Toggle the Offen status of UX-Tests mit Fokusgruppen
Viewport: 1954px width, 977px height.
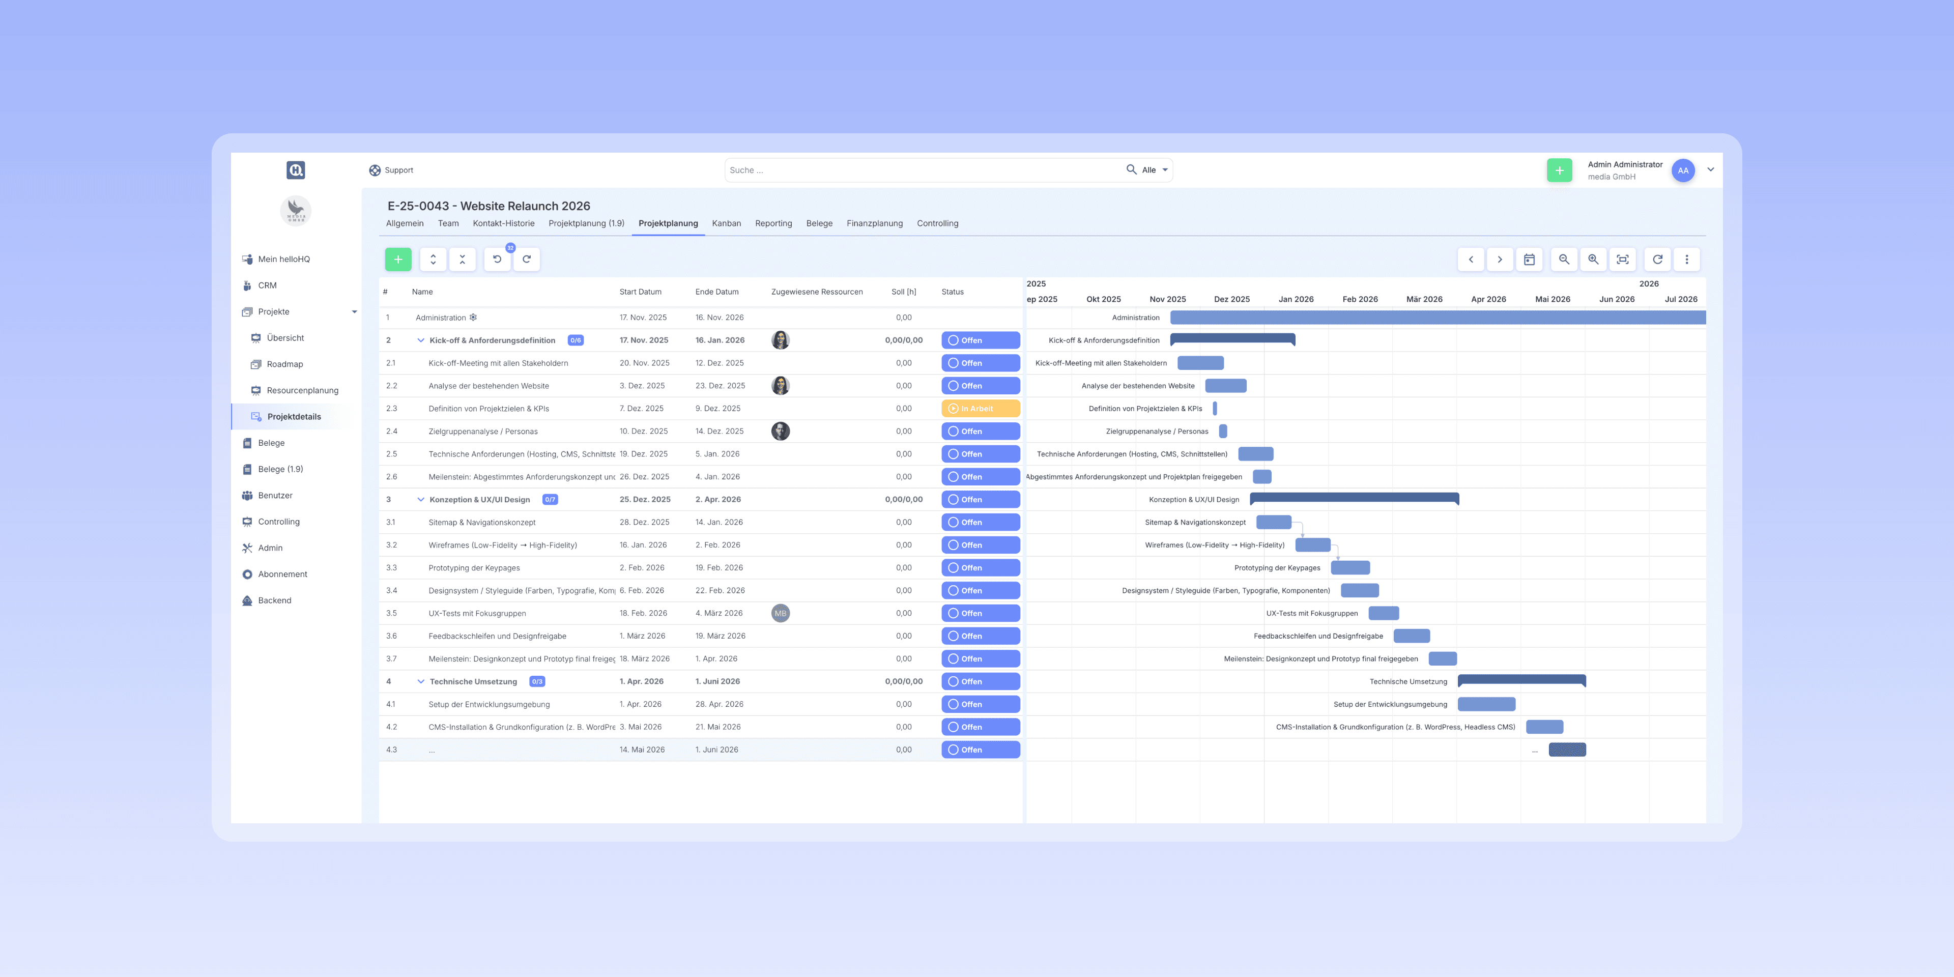point(980,614)
